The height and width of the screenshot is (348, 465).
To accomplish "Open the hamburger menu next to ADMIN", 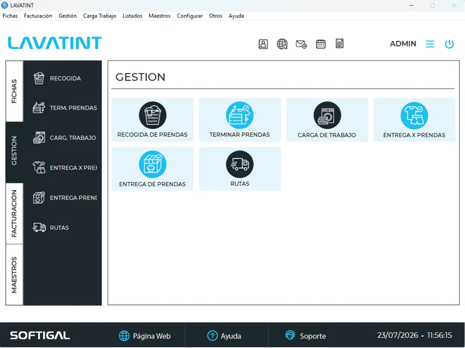I will coord(430,44).
